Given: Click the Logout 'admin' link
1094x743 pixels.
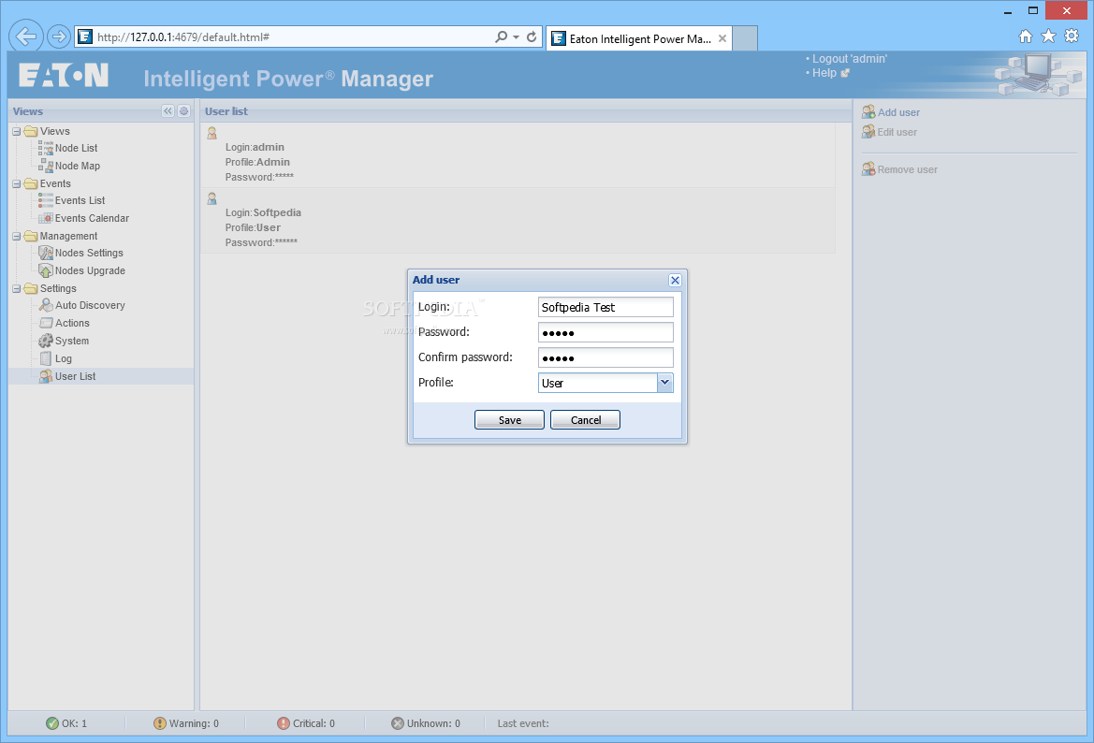Looking at the screenshot, I should 849,59.
